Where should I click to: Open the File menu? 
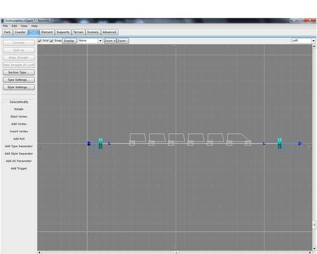pos(5,26)
